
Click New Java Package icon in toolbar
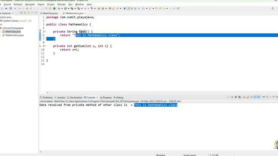99,9
